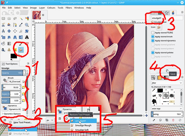
Task: Select the Free Select lasso tool
Action: pyautogui.click(x=15, y=18)
